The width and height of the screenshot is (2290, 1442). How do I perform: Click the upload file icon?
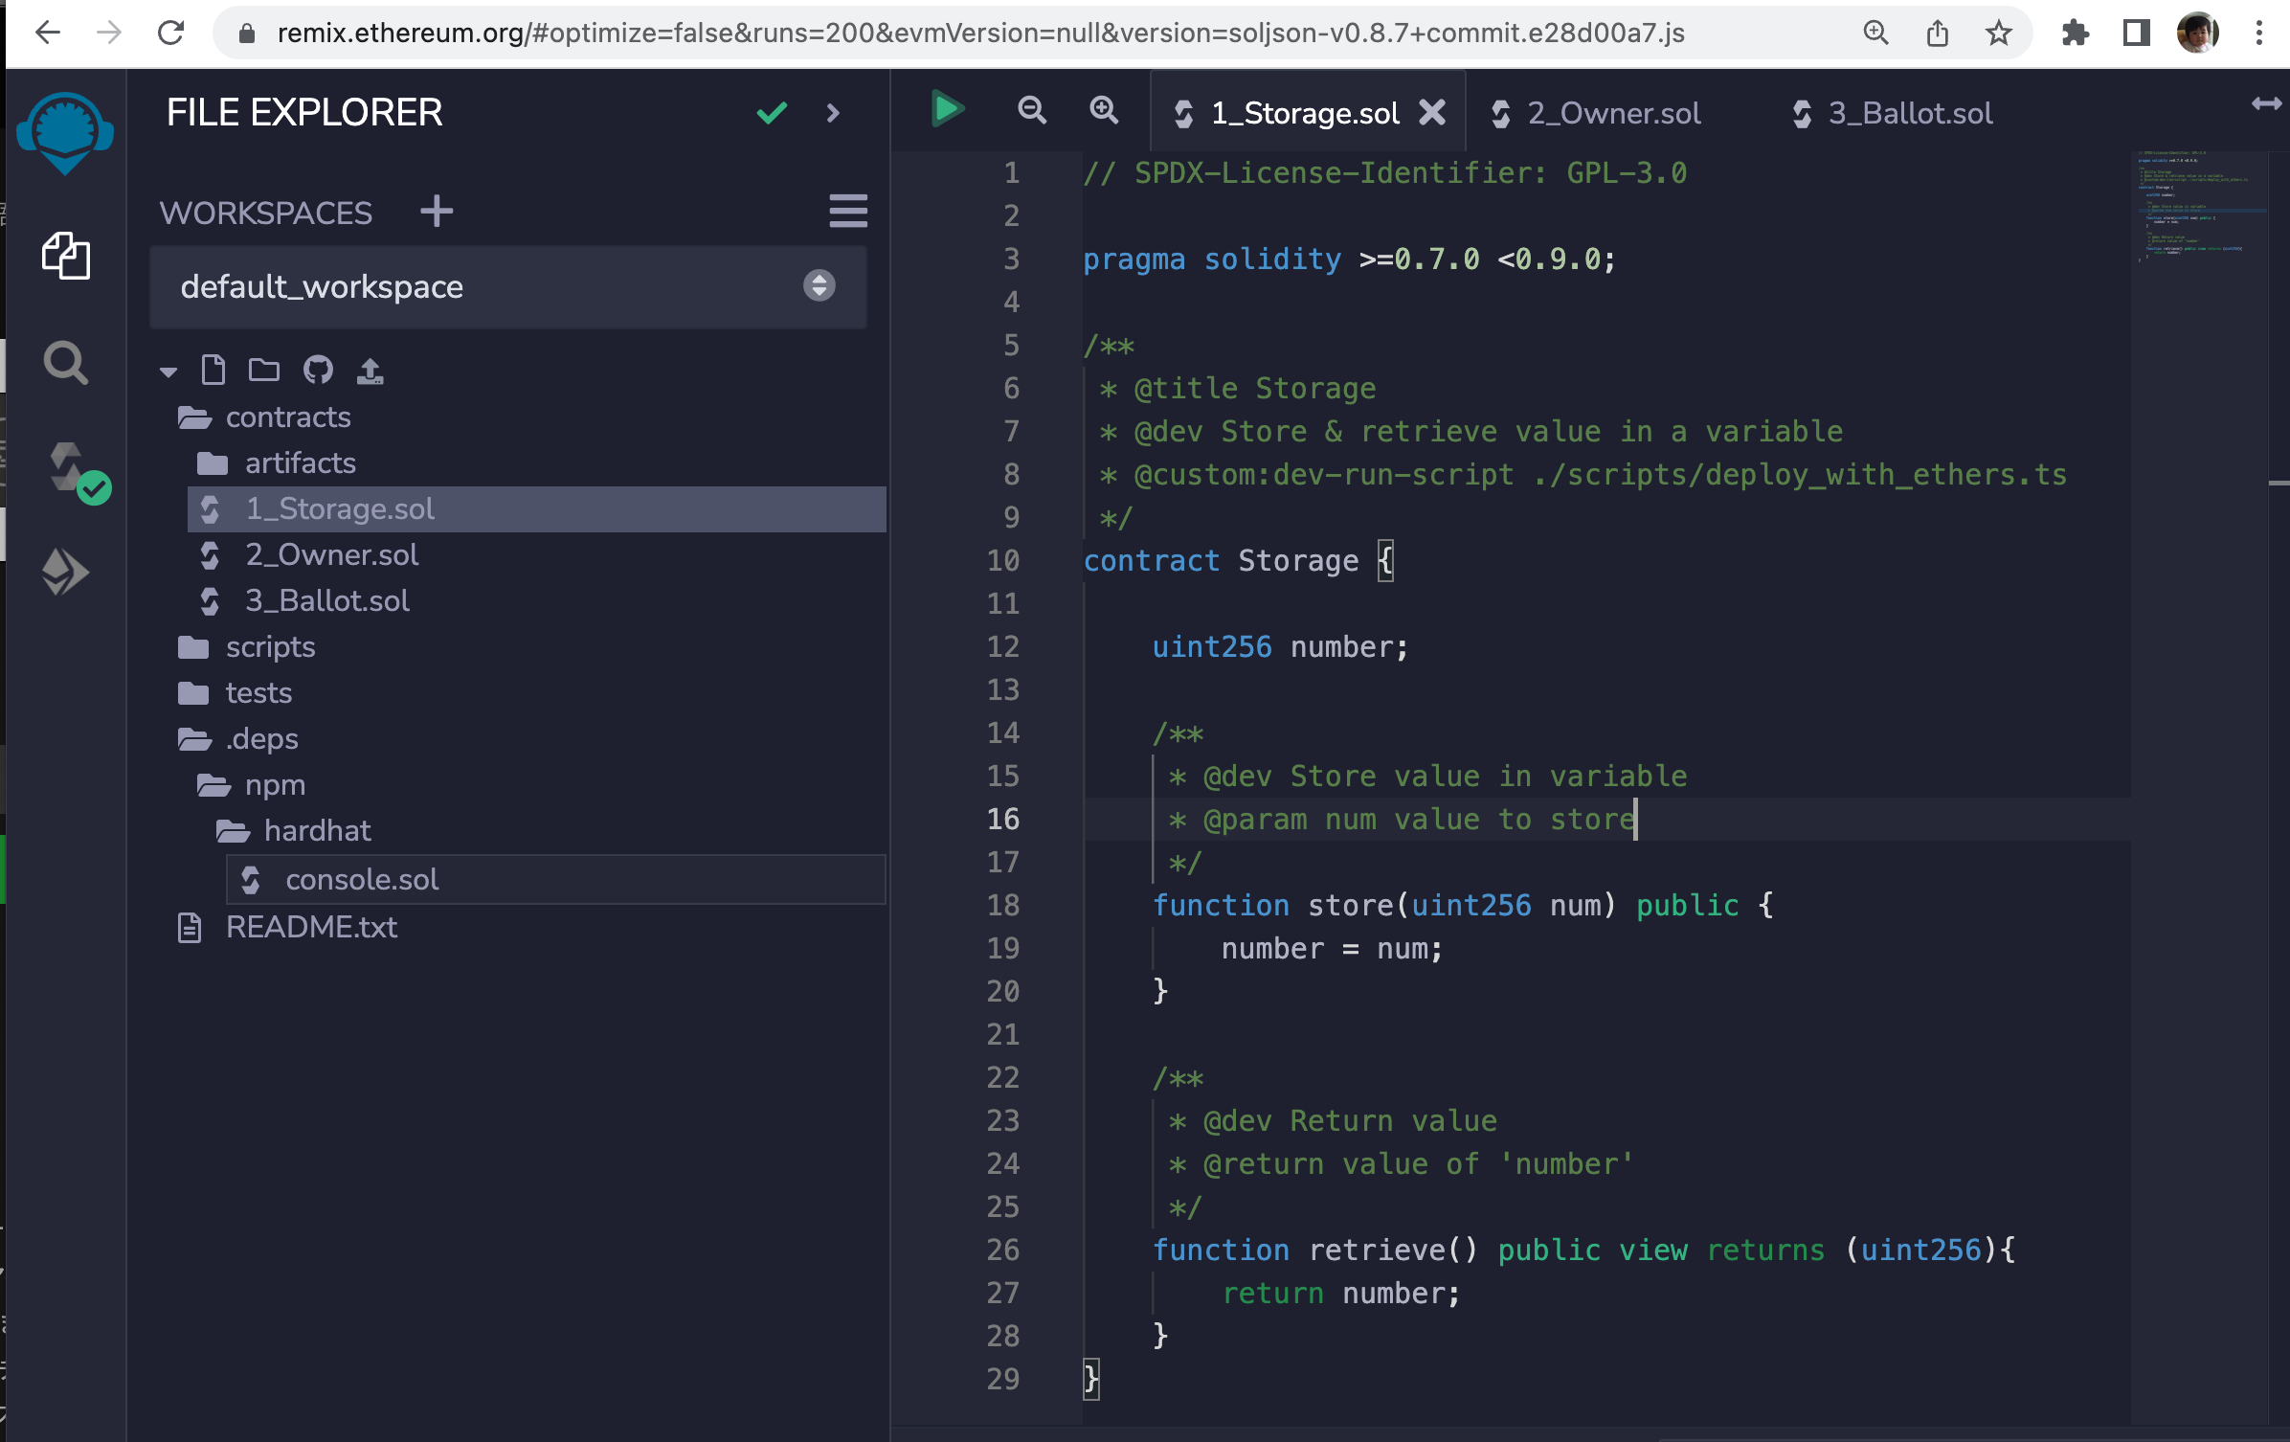point(370,370)
